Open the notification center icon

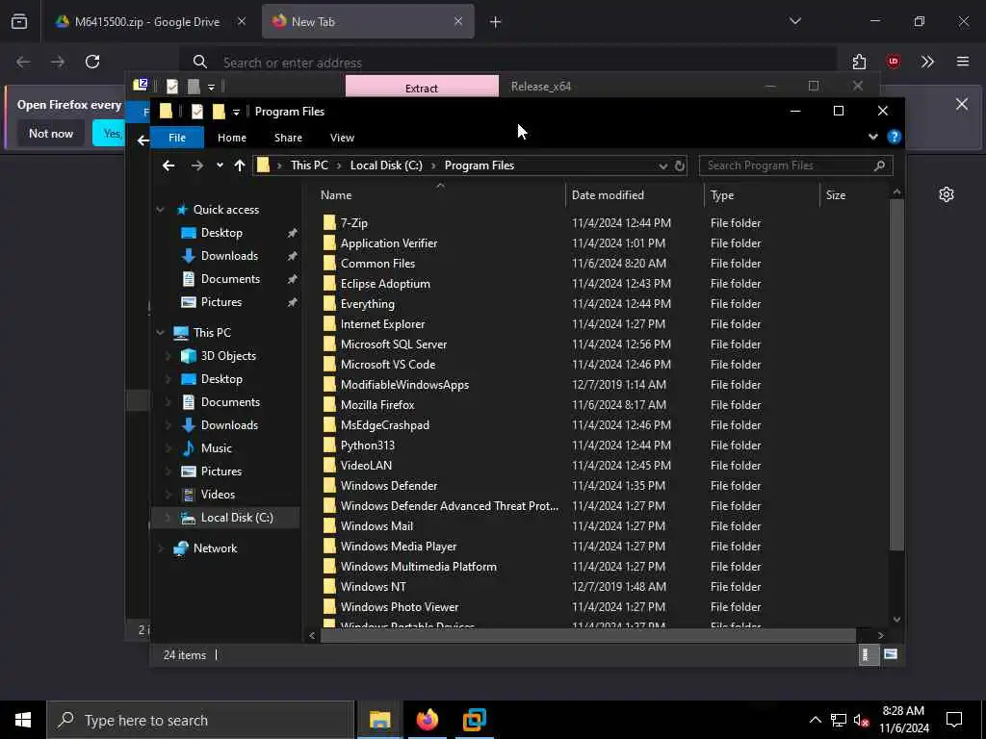(x=954, y=720)
